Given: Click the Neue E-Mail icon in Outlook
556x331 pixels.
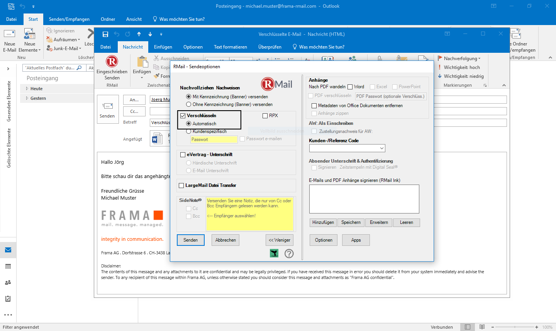Looking at the screenshot, I should pyautogui.click(x=10, y=34).
